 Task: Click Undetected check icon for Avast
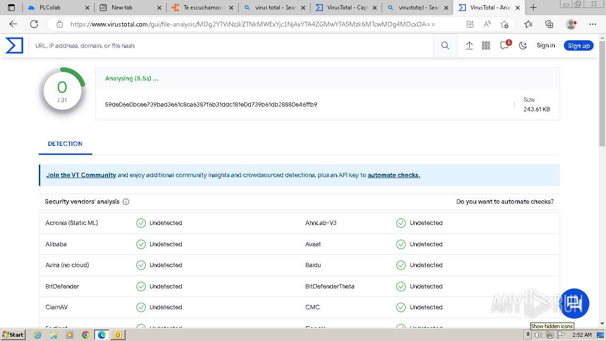[401, 244]
